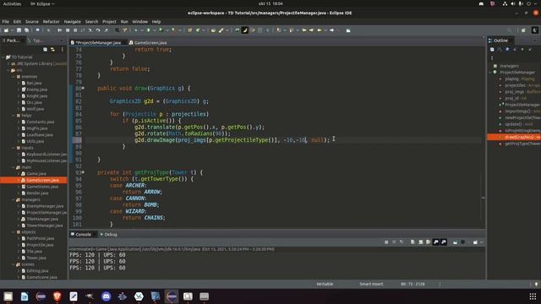Click the Resume debug icon
The width and height of the screenshot is (541, 304).
point(60,30)
